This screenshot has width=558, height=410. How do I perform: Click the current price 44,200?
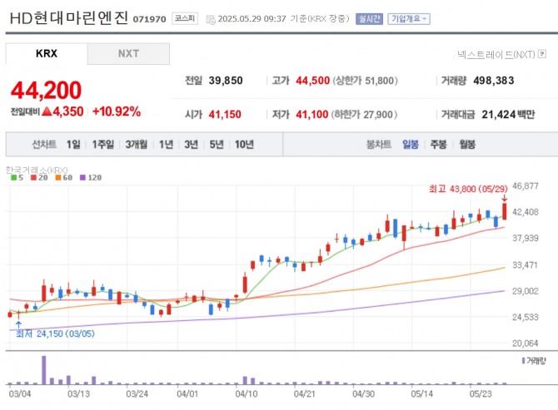47,91
